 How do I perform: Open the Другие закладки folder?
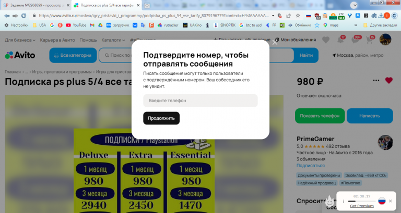(380, 25)
